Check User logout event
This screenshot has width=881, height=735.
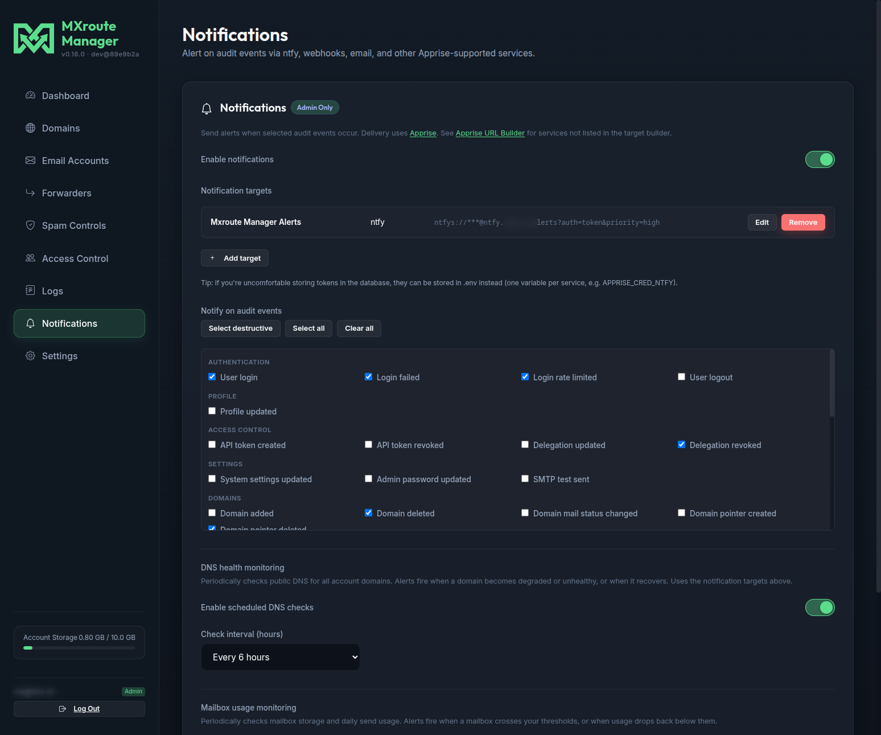pos(681,377)
